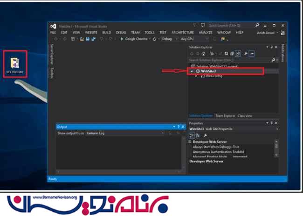
Task: Open Properties wrench icon in Solution Explorer
Action: [x=246, y=54]
